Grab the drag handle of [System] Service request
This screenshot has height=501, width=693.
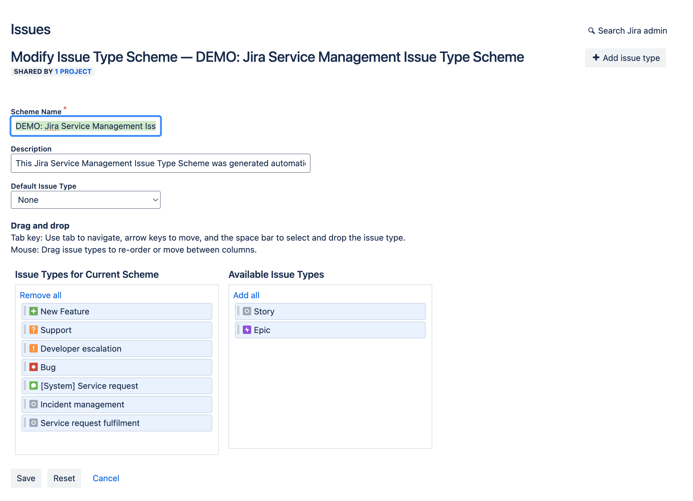coord(25,386)
